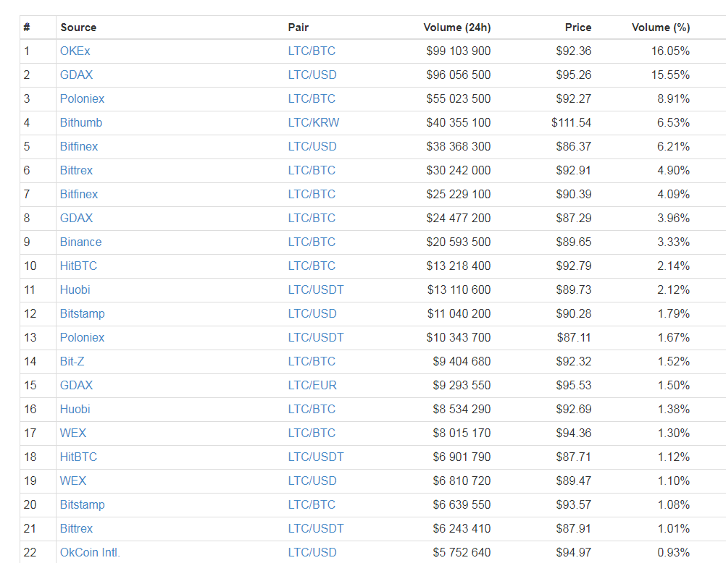Open Huobi link in row 11
726x563 pixels.
tap(75, 289)
